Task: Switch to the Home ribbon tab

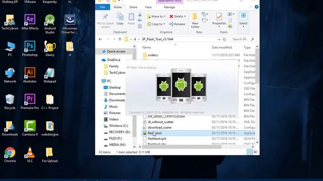Action: click(x=118, y=7)
